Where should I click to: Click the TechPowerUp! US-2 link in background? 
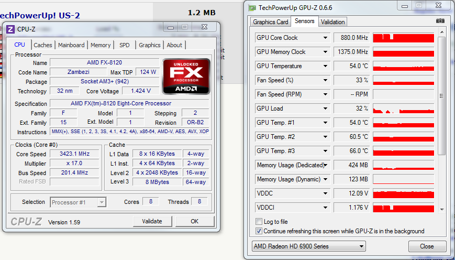tap(40, 15)
